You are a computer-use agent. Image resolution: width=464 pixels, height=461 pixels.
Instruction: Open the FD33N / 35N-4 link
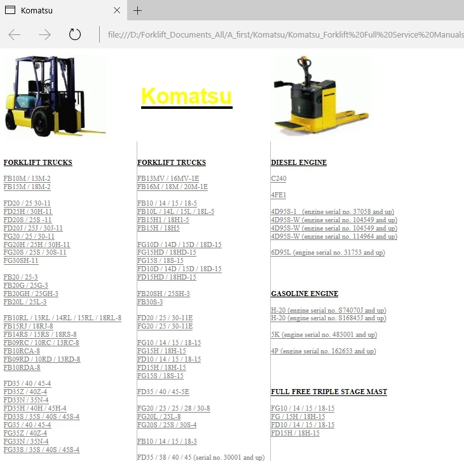pos(26,401)
